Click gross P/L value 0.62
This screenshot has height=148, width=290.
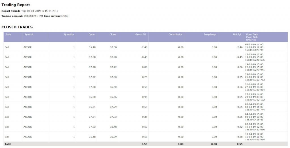tap(145, 127)
